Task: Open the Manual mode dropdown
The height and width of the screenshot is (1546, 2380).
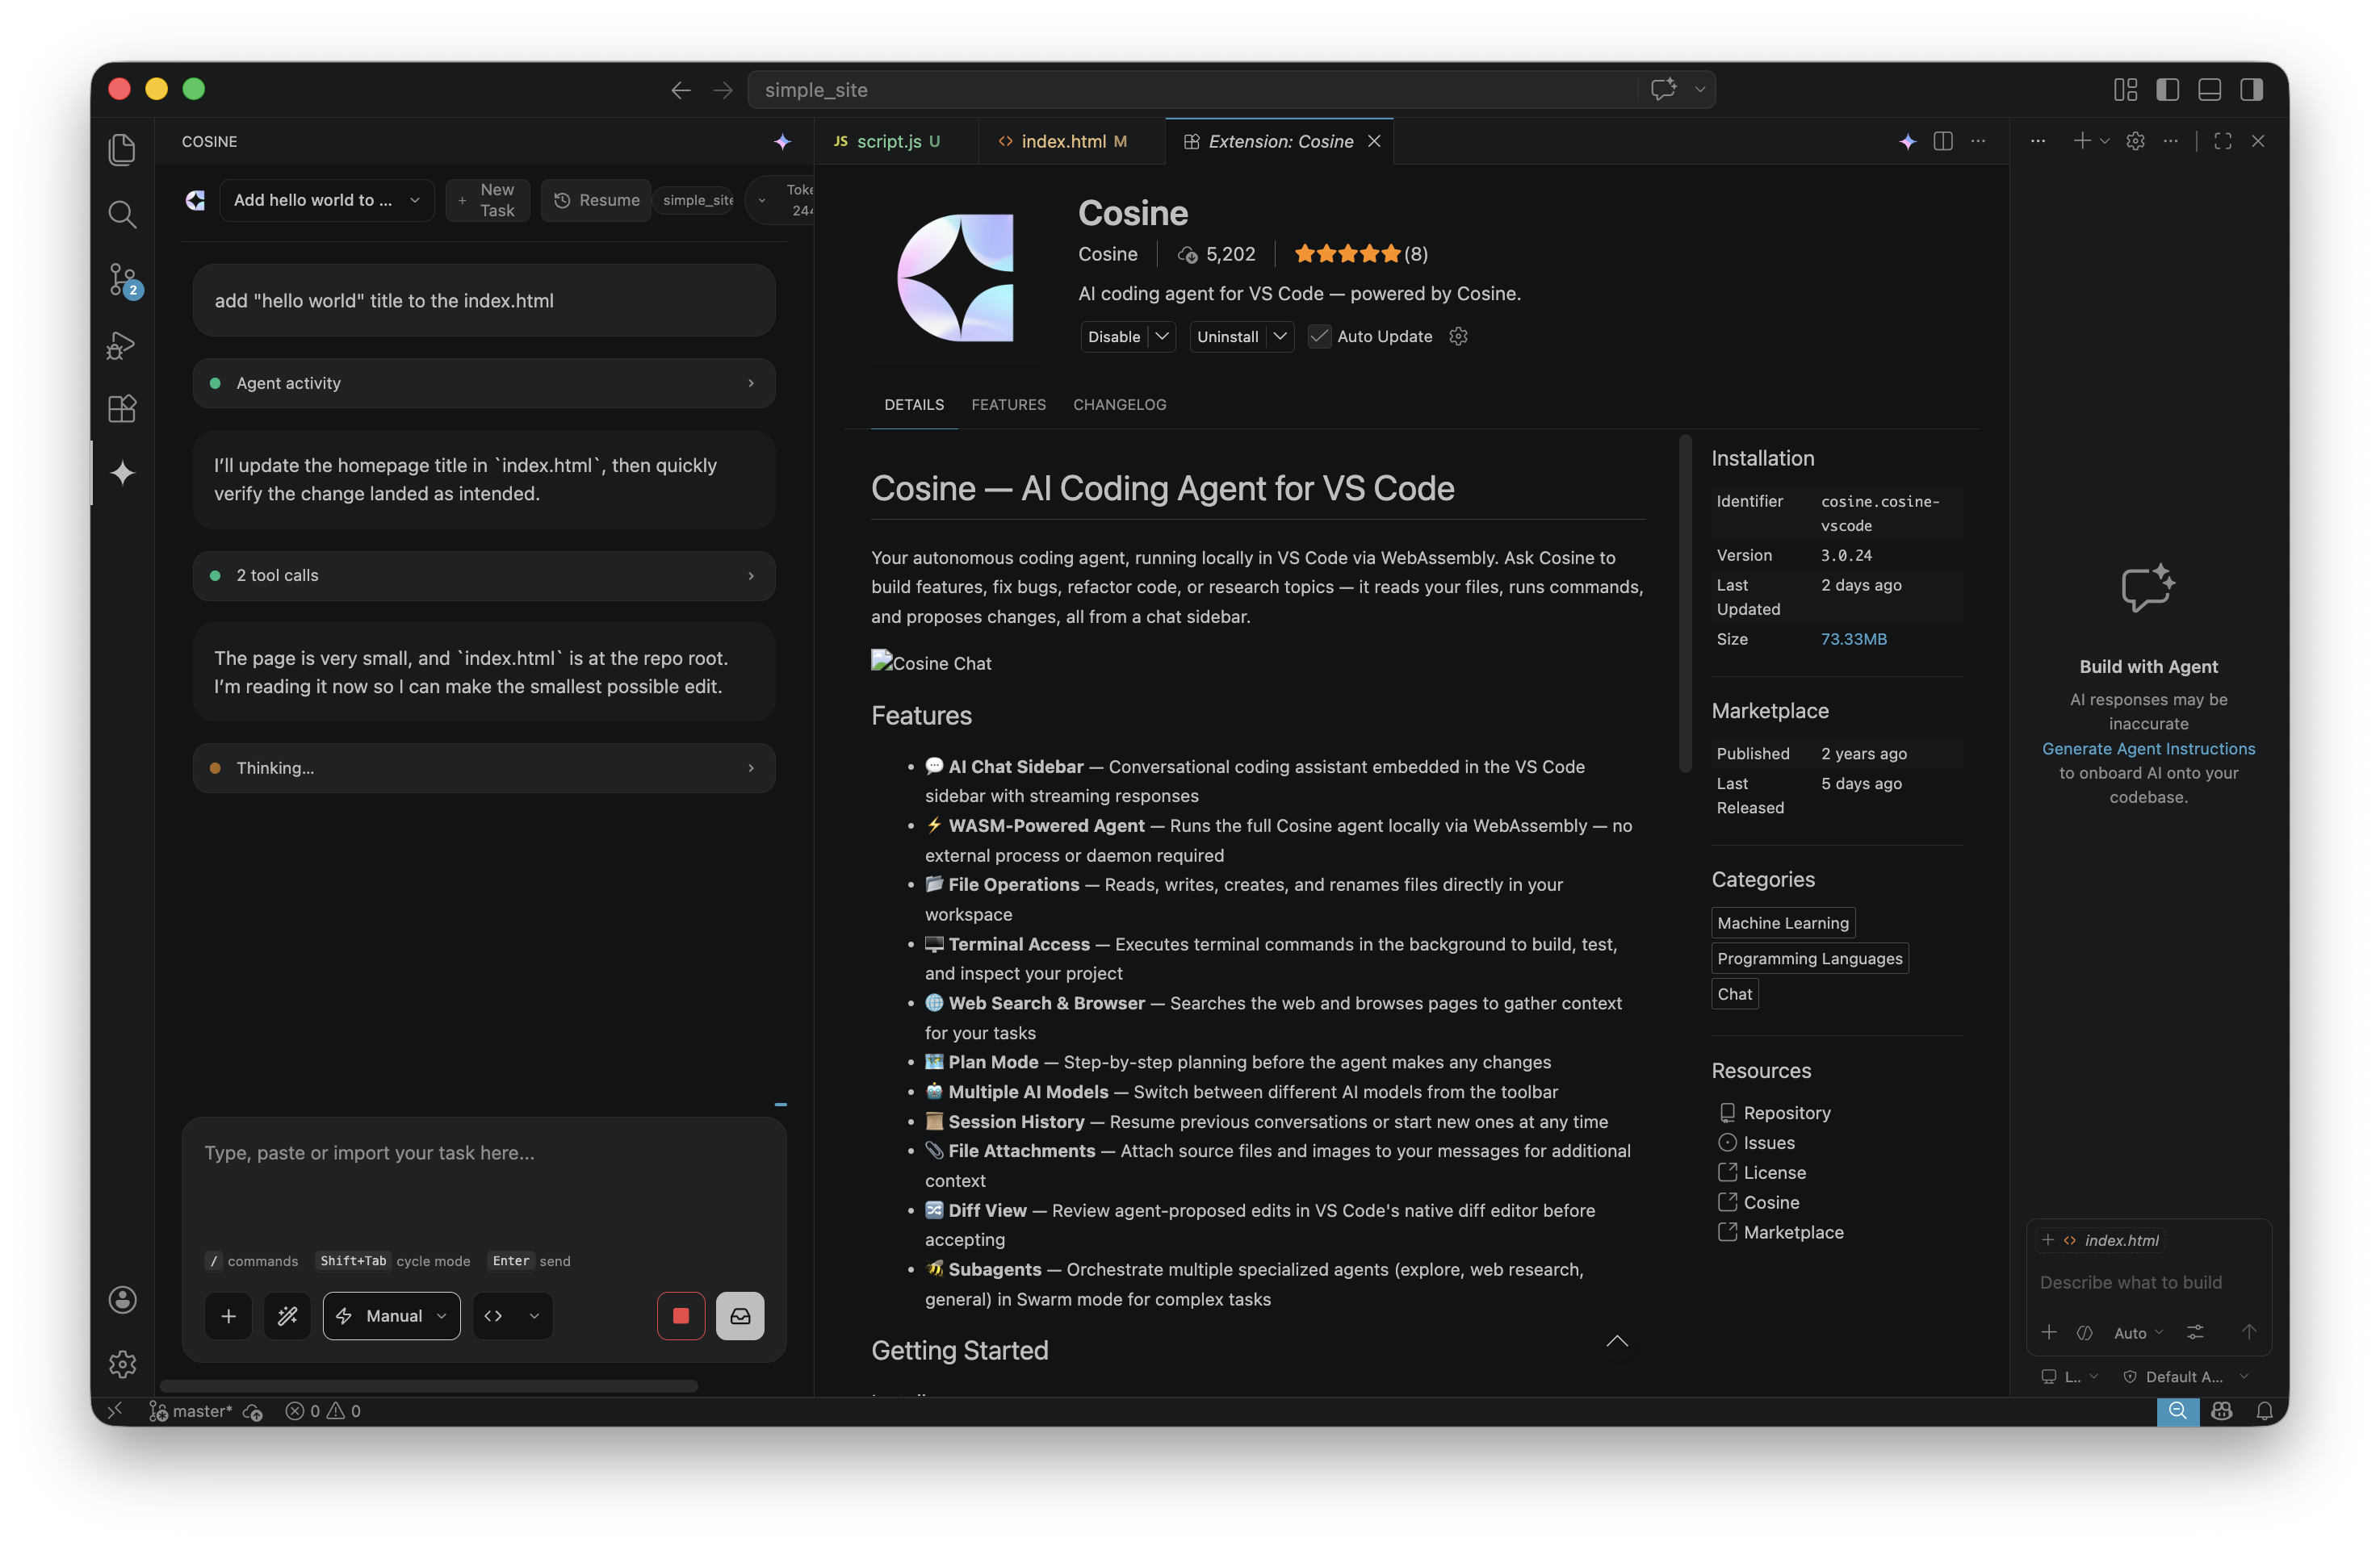Action: tap(390, 1315)
